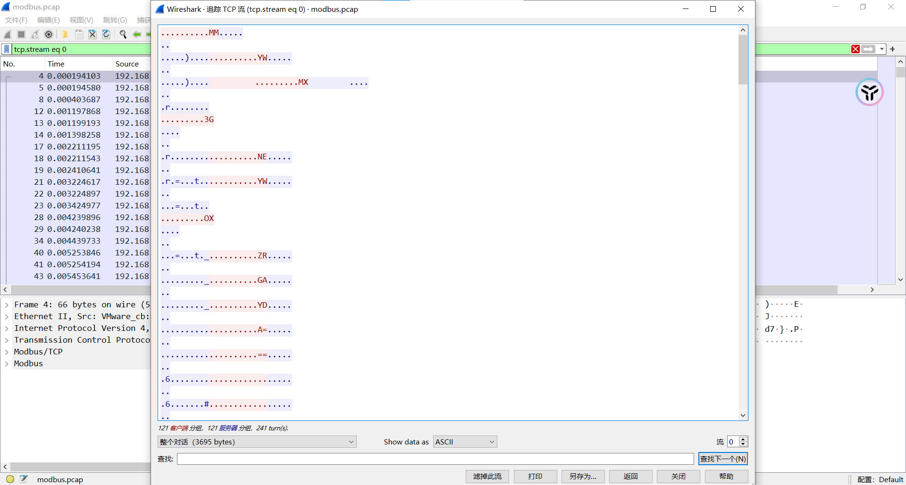Click the find packet magnifier icon
This screenshot has width=906, height=485.
[123, 34]
